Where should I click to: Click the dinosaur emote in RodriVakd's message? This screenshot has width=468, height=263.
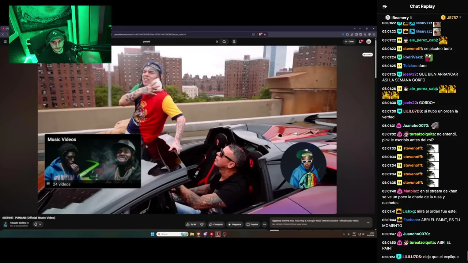[429, 57]
